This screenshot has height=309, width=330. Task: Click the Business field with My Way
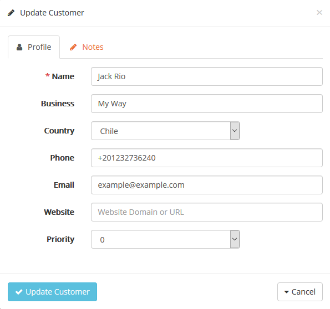click(207, 104)
